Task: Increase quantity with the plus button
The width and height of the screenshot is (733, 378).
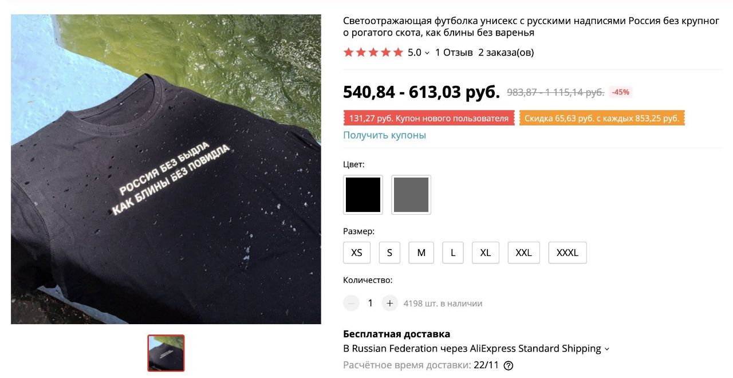Action: [x=389, y=303]
